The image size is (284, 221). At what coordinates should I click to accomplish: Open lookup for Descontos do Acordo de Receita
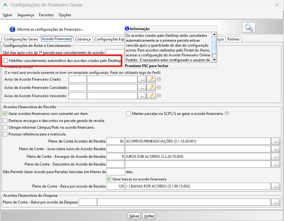(x=276, y=164)
